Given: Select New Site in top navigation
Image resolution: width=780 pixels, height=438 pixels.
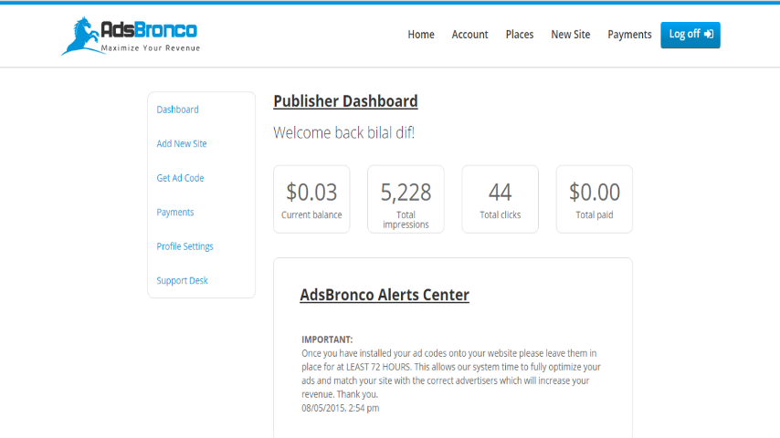Looking at the screenshot, I should (x=570, y=35).
